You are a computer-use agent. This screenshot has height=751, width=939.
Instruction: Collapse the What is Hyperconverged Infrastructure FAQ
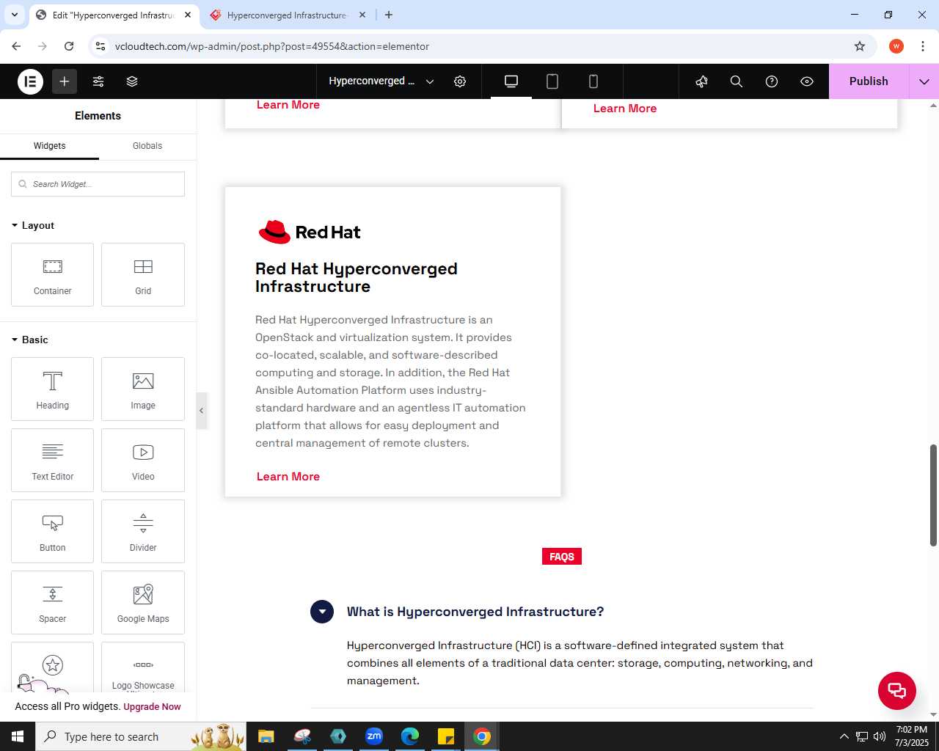pyautogui.click(x=322, y=612)
